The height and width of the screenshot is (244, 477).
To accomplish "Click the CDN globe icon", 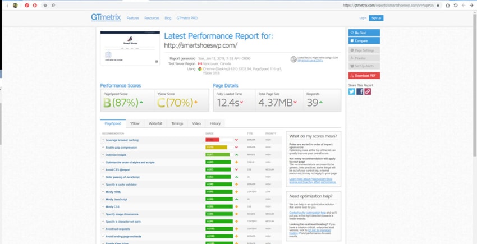I will click(x=293, y=59).
